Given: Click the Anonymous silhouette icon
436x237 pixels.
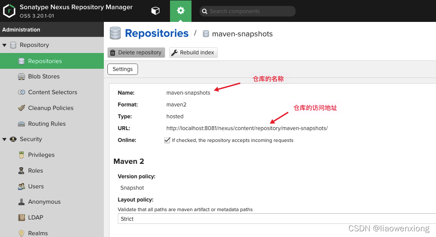Looking at the screenshot, I should click(21, 202).
